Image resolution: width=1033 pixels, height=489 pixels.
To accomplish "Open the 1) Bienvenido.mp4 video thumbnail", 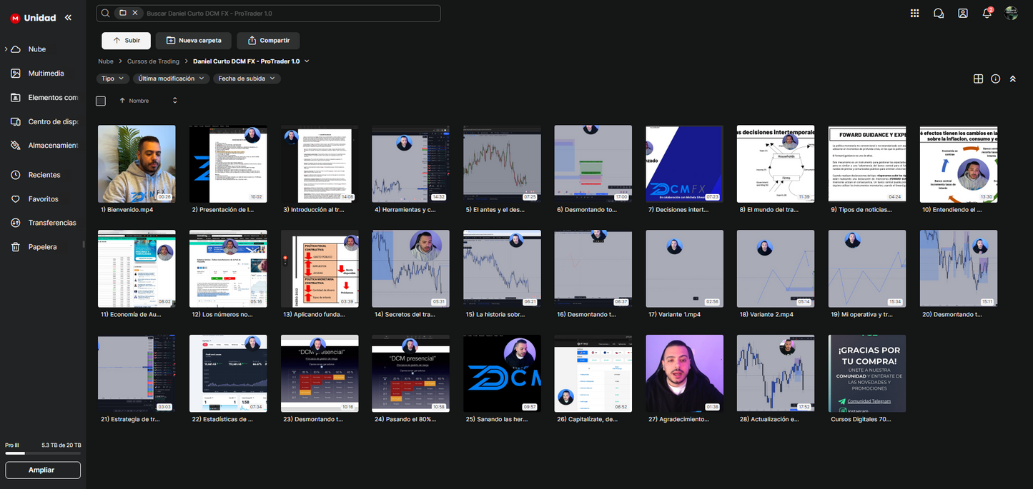I will (137, 164).
